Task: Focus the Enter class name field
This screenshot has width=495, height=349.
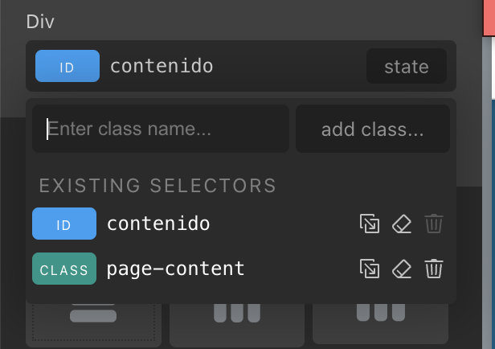Action: [161, 129]
